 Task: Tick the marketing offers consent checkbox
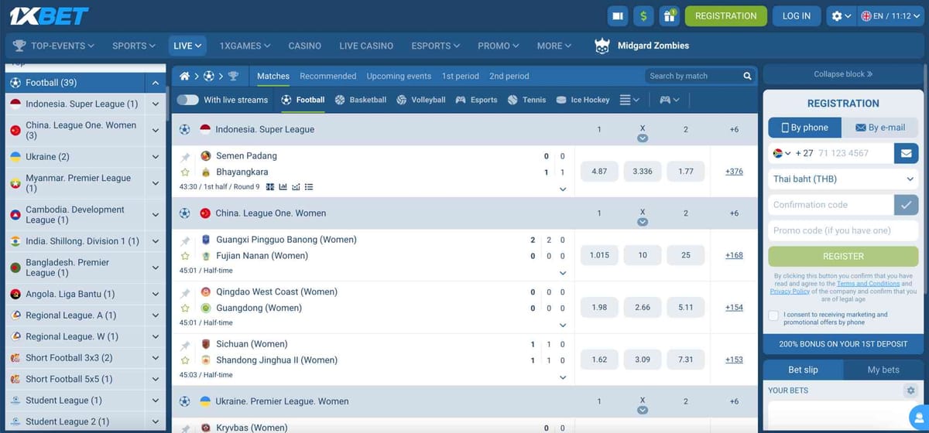click(x=773, y=315)
